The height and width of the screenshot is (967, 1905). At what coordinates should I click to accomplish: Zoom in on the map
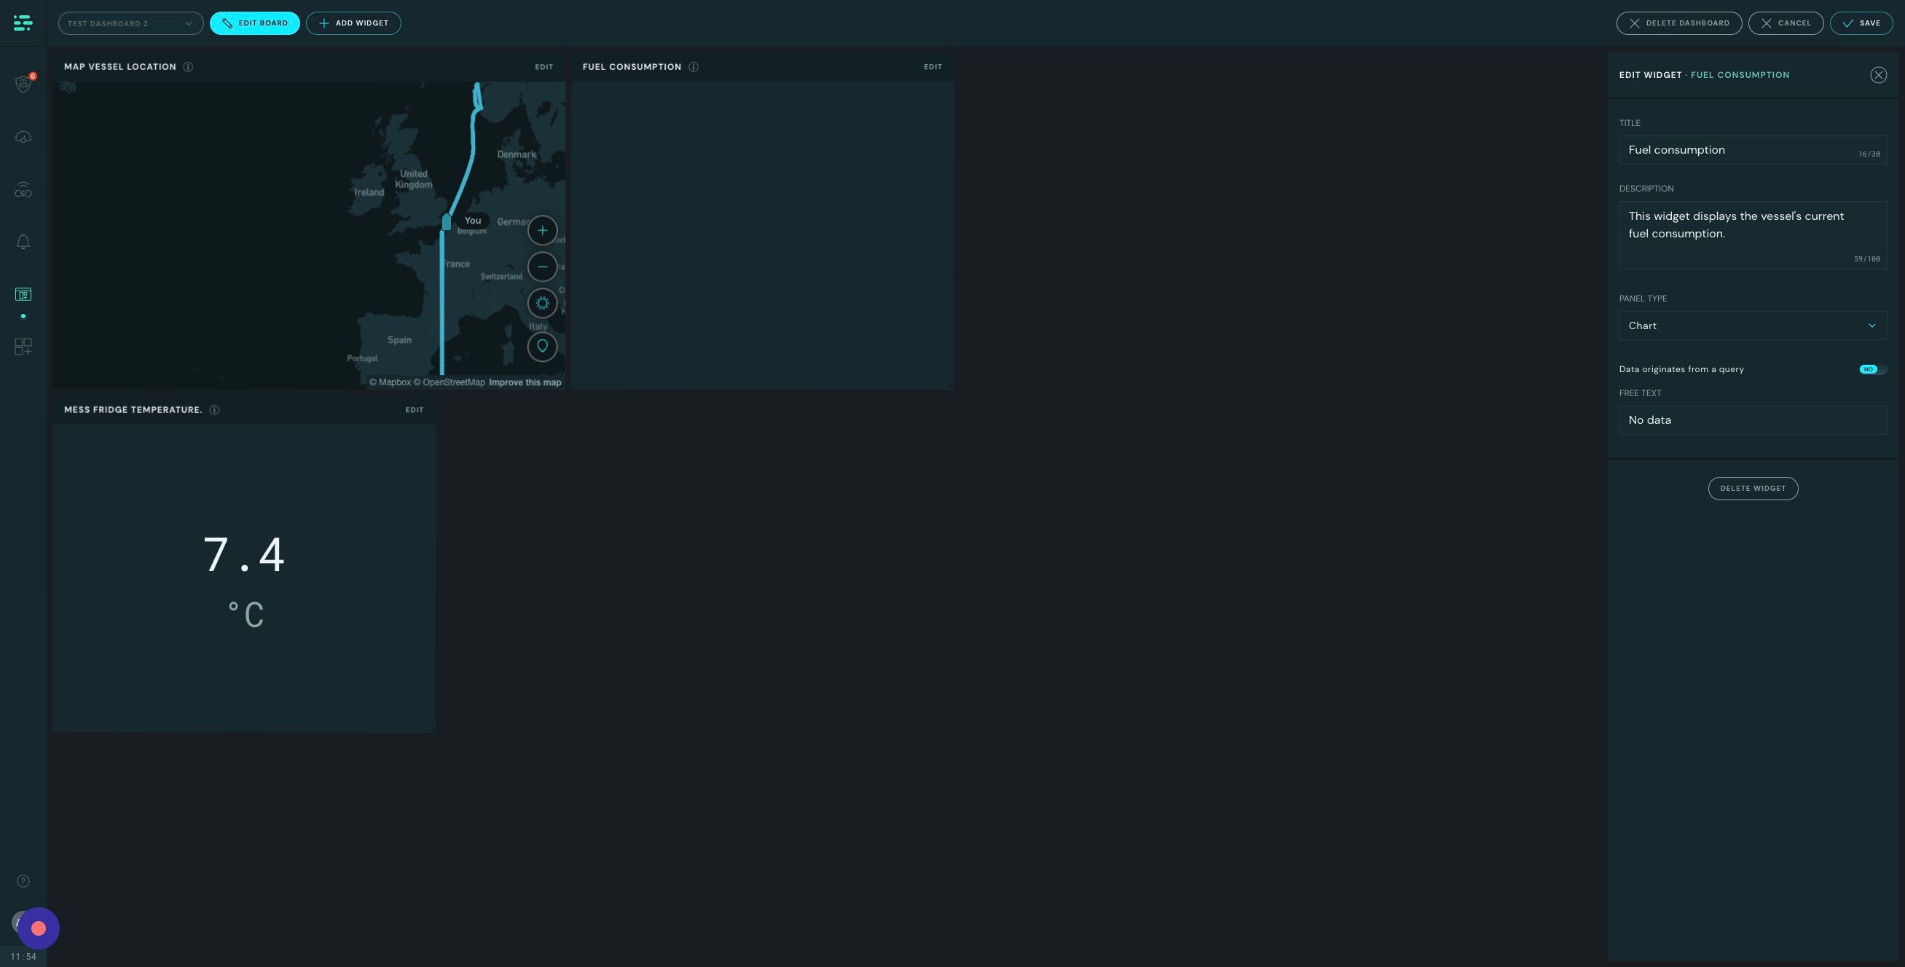point(542,230)
